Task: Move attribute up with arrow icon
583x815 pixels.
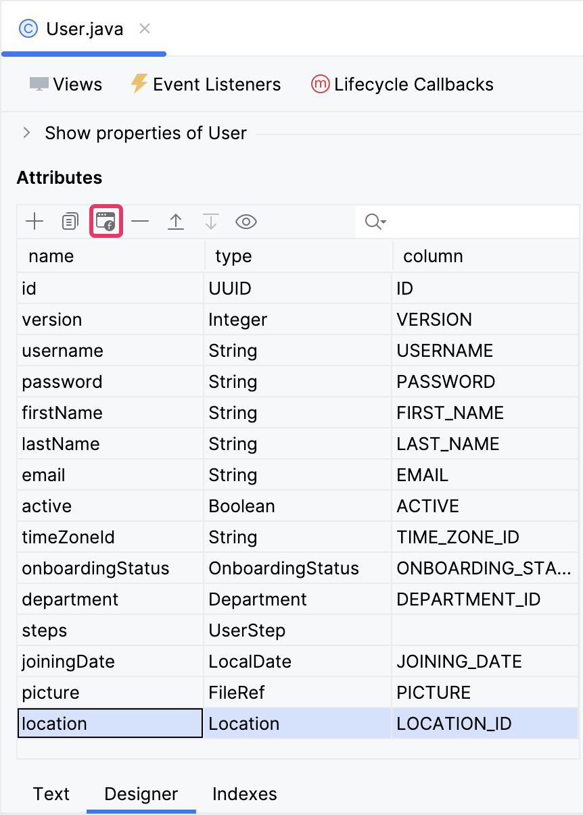Action: tap(176, 222)
